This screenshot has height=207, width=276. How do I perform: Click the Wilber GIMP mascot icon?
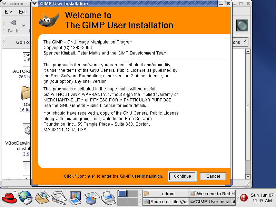click(49, 20)
